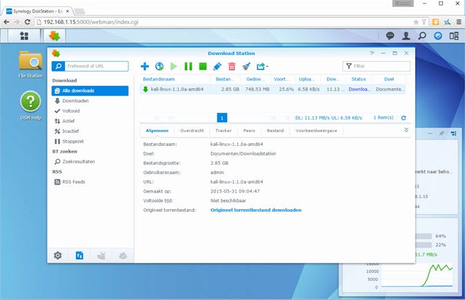Viewport: 465px width, 300px height.
Task: Open Download Station settings gear
Action: [x=57, y=255]
